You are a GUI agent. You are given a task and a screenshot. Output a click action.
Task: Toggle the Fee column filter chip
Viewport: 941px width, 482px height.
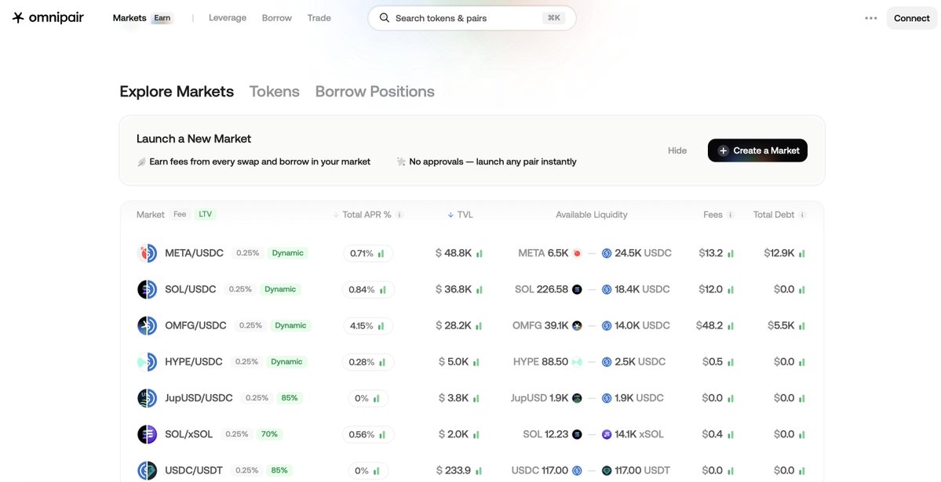180,214
